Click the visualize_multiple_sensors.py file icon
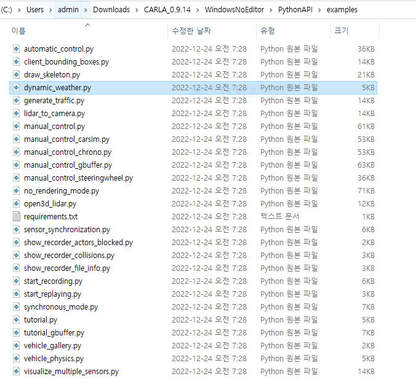The height and width of the screenshot is (387, 416). [x=17, y=372]
